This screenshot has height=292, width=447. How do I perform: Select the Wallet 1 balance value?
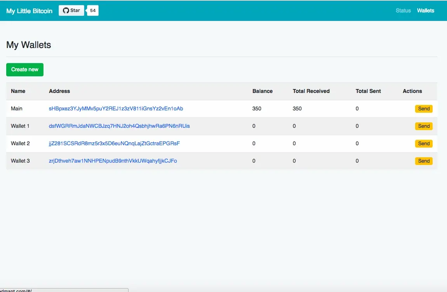254,126
